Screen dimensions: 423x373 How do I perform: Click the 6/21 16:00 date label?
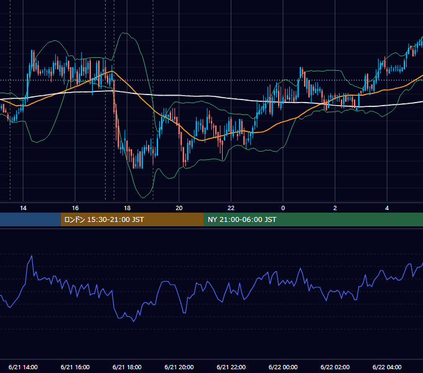(x=75, y=367)
